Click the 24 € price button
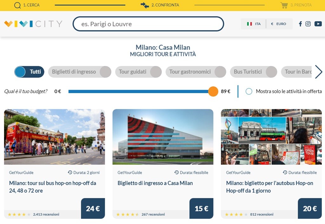Image resolution: width=325 pixels, height=224 pixels. point(93,208)
